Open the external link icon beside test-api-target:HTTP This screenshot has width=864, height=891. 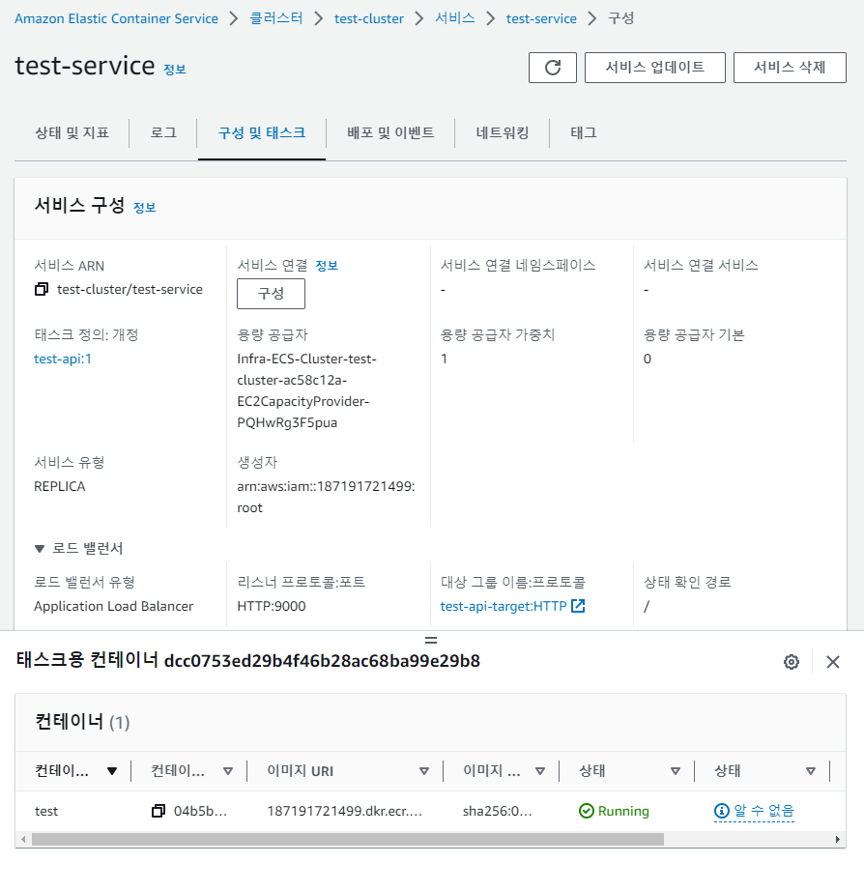click(578, 606)
